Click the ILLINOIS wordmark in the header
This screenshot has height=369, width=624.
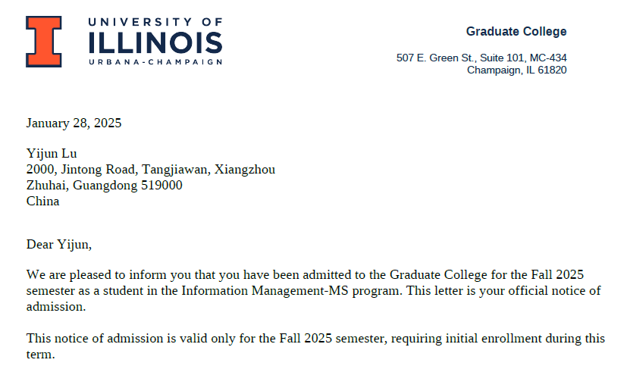(x=155, y=42)
